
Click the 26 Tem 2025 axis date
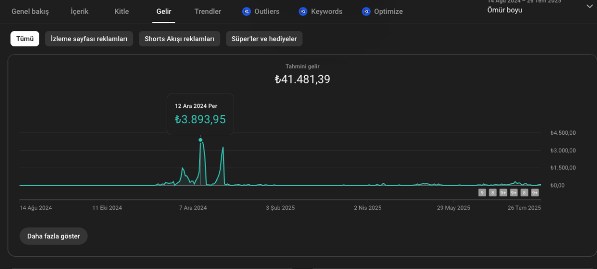525,208
